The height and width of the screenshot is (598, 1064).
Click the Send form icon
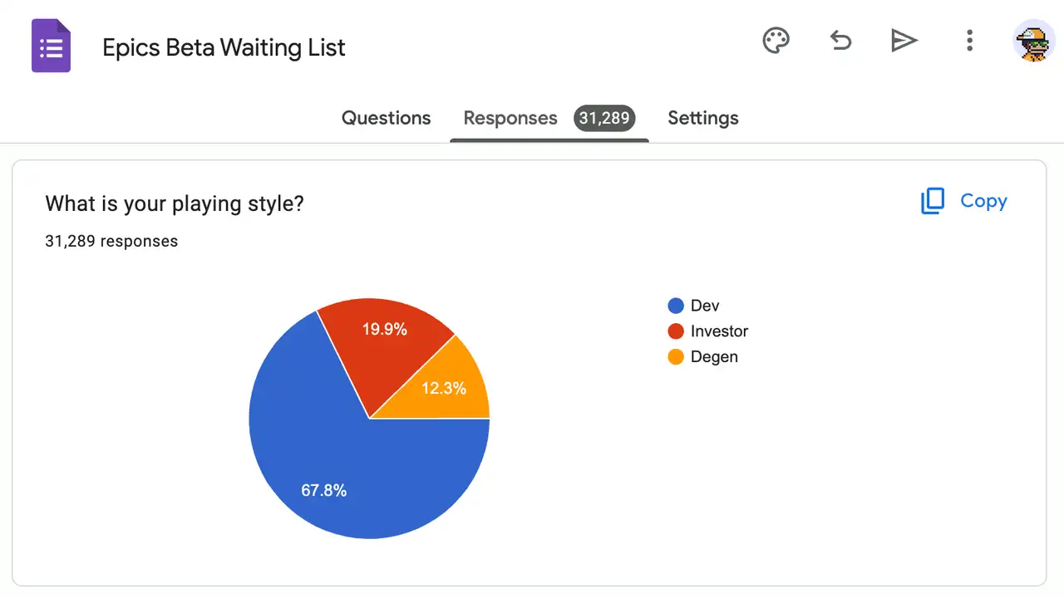click(904, 40)
